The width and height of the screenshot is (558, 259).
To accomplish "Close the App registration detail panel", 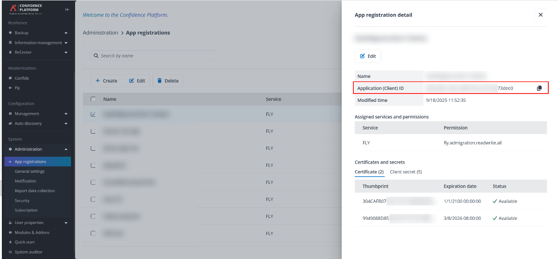I will pos(540,15).
